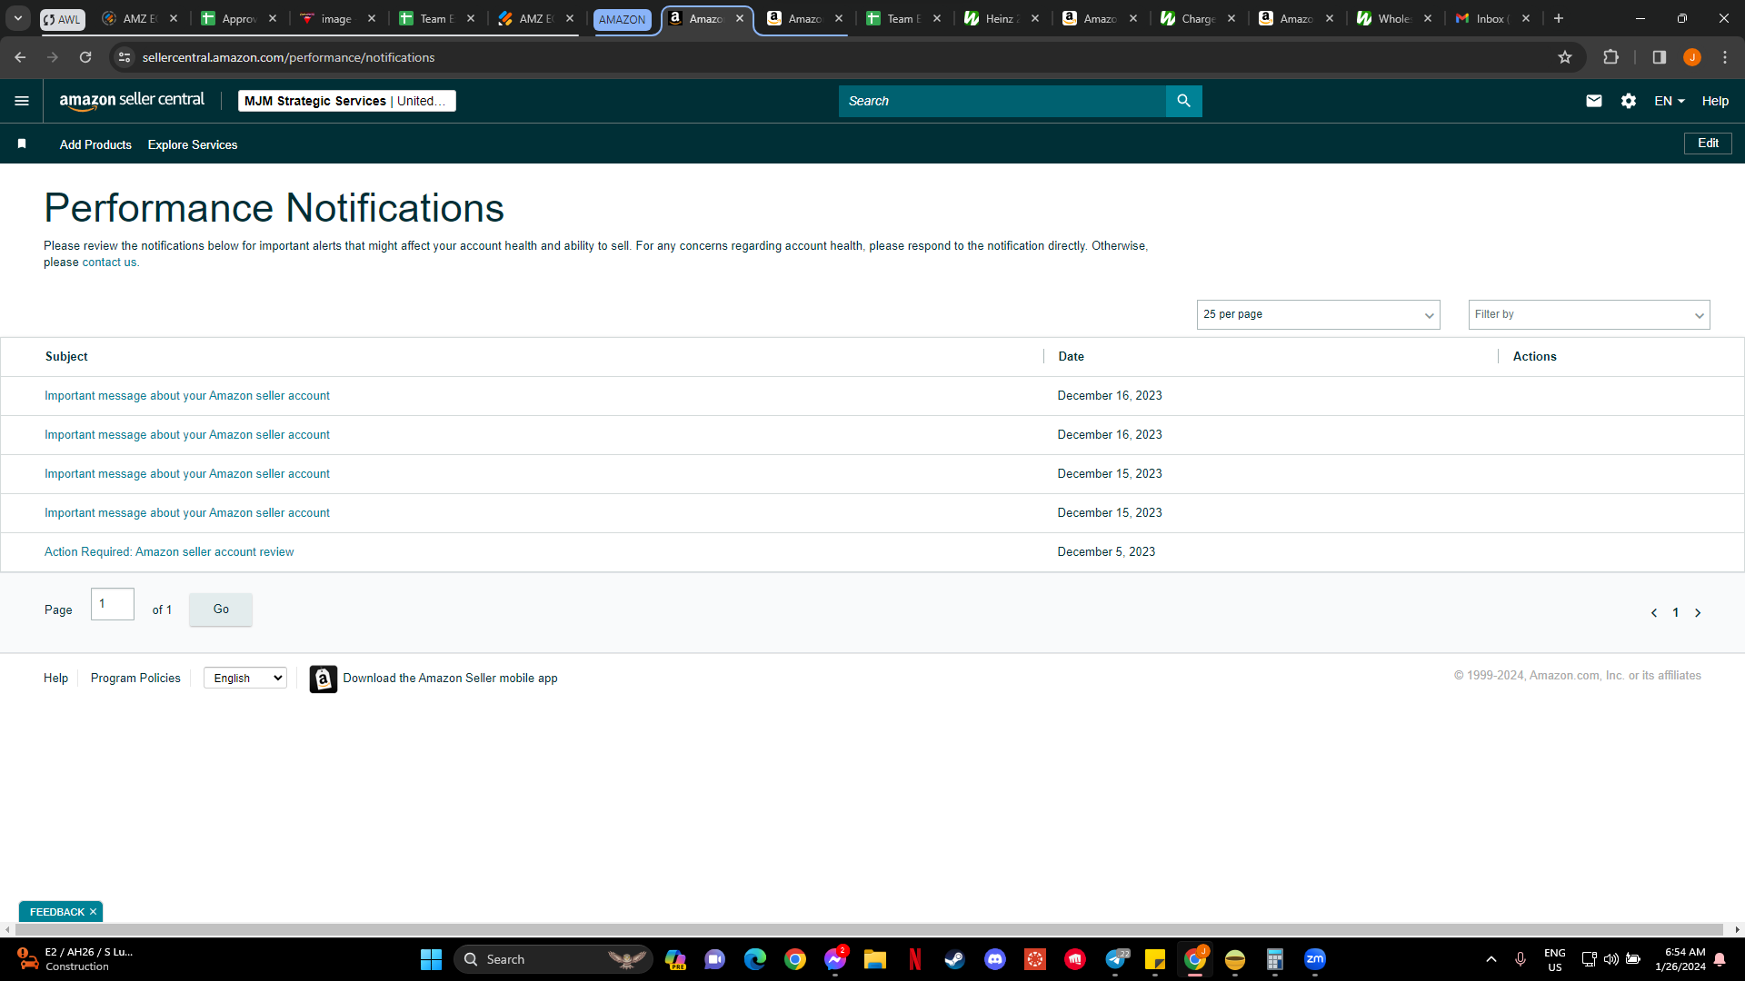The width and height of the screenshot is (1745, 981).
Task: Open the MJM Strategic Services account switcher
Action: point(347,101)
